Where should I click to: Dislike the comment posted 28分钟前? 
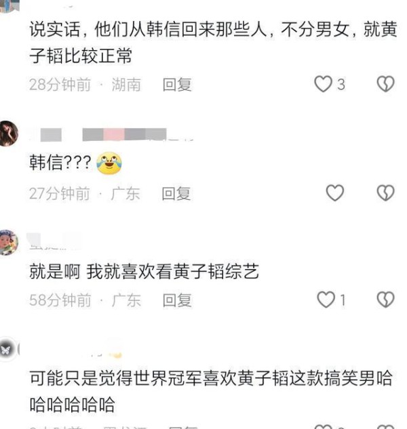pyautogui.click(x=386, y=84)
